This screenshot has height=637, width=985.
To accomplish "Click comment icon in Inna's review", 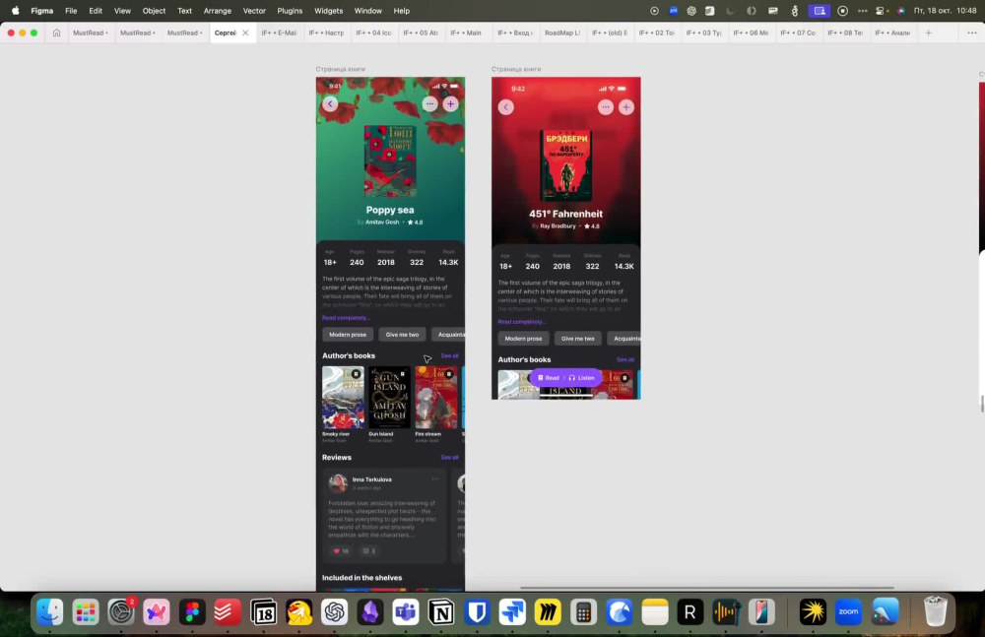I will point(365,551).
